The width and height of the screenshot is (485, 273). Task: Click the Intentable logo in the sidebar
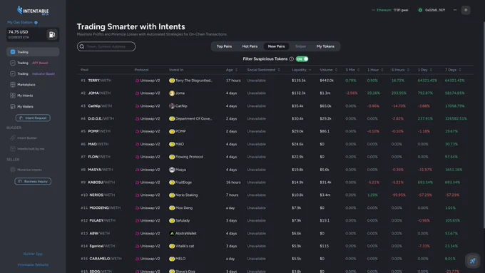click(x=33, y=11)
